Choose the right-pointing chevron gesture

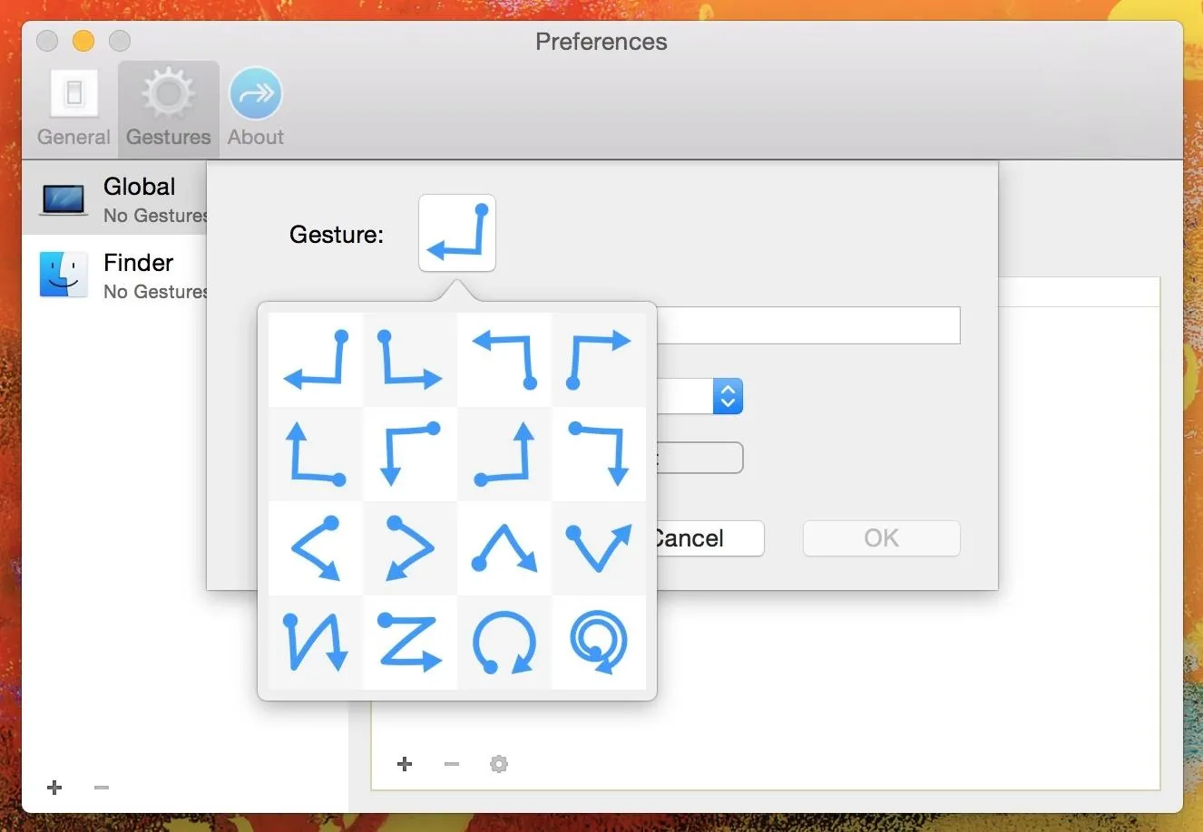click(x=410, y=548)
